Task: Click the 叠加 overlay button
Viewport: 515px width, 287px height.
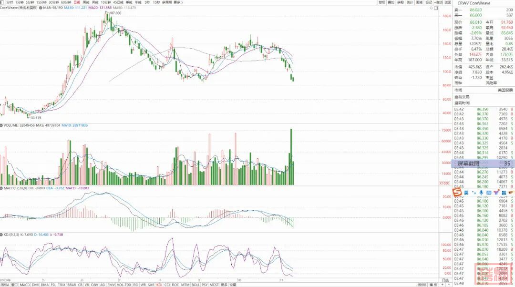Action: [391, 2]
